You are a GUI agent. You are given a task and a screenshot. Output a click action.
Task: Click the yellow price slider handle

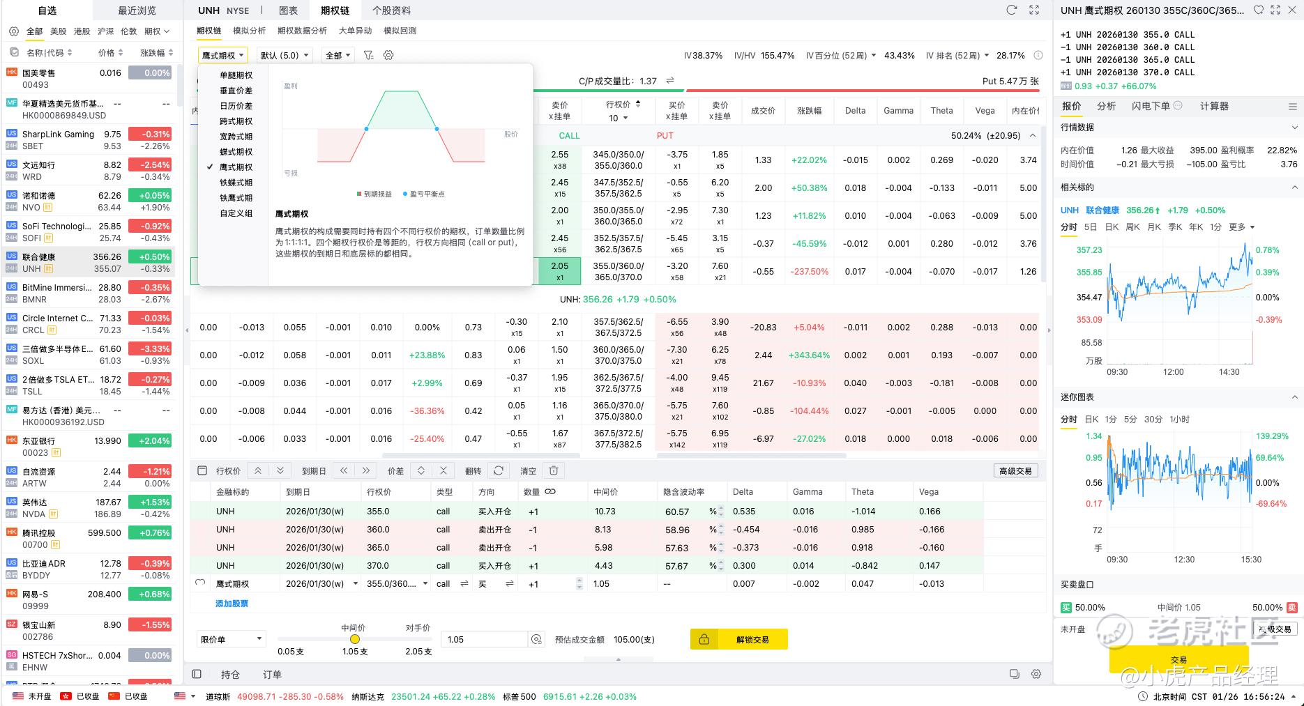(x=355, y=639)
